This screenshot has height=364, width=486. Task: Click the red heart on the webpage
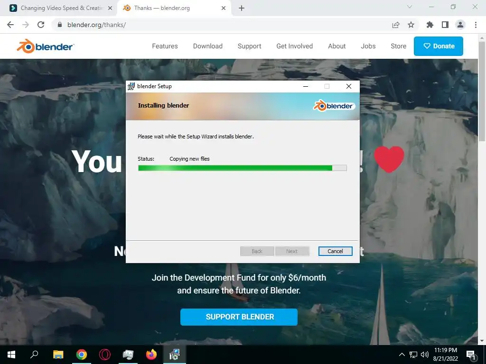tap(389, 159)
